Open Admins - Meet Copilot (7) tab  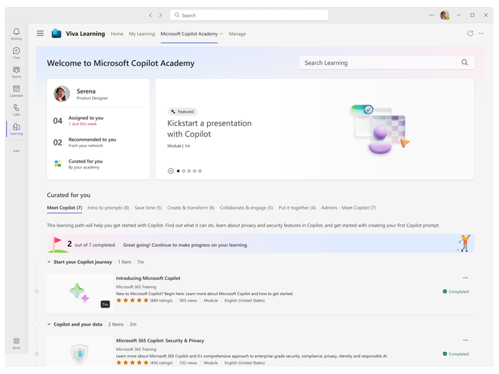coord(349,208)
